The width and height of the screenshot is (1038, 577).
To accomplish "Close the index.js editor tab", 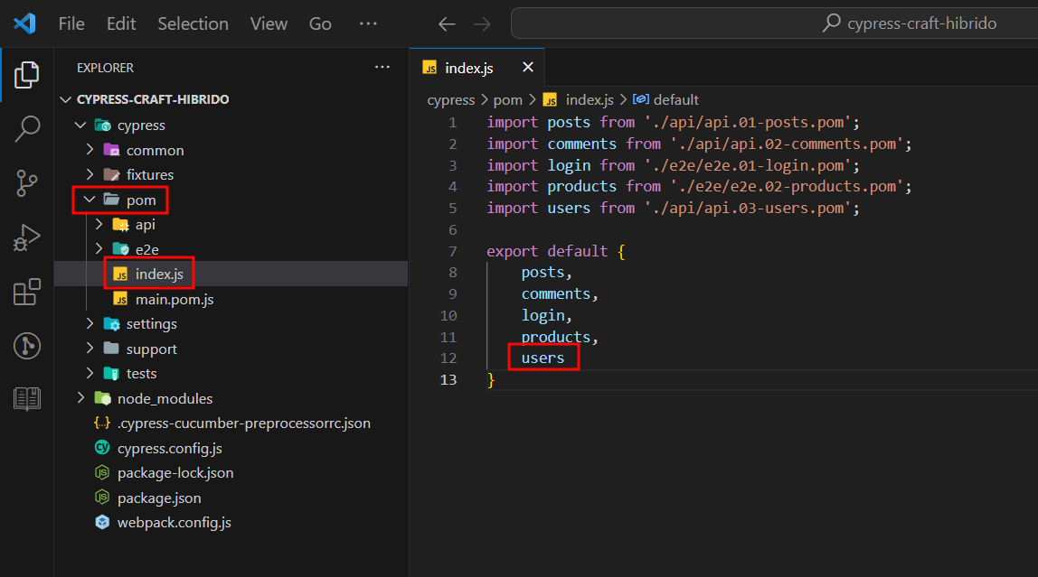I will point(528,68).
